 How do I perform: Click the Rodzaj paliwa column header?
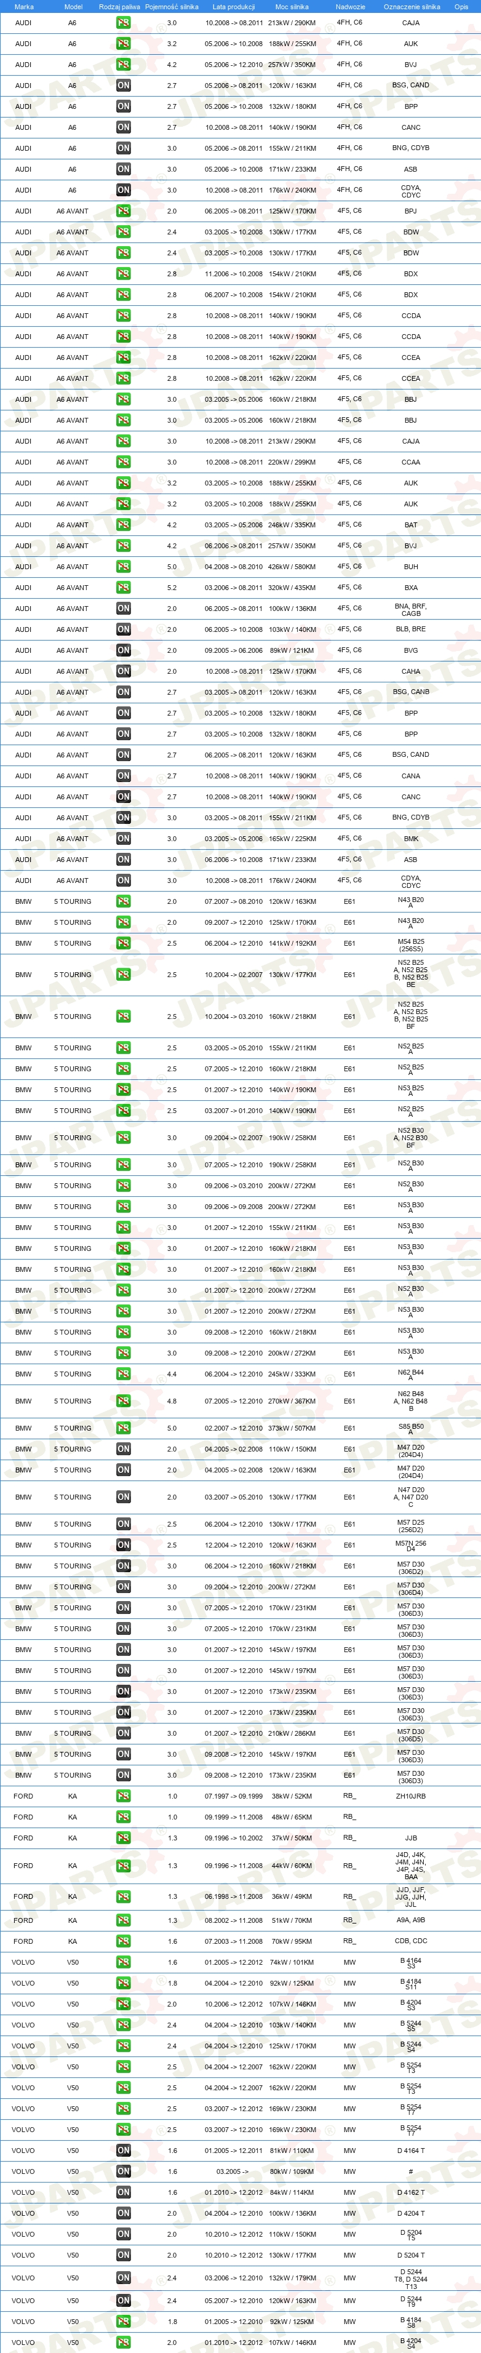[119, 6]
